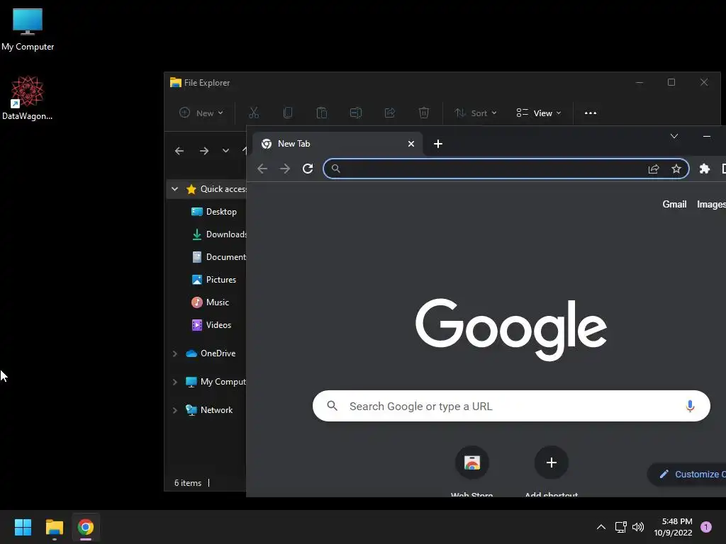Open the network status tray icon
Viewport: 726px width, 544px height.
[x=620, y=527]
